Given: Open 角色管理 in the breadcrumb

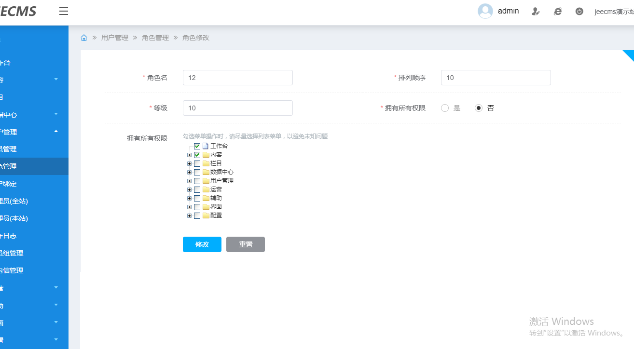Looking at the screenshot, I should [155, 38].
